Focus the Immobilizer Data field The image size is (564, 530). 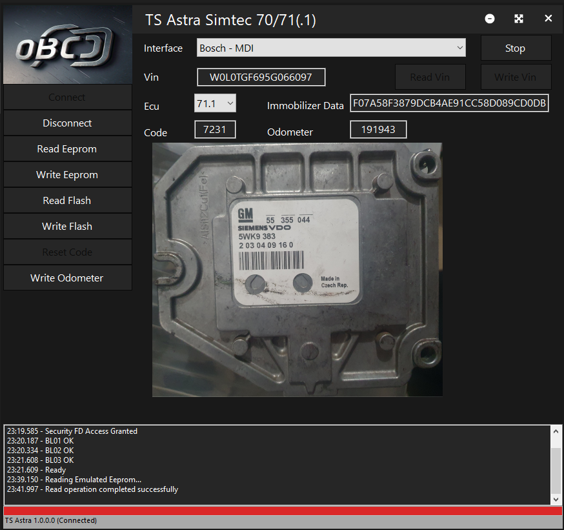pyautogui.click(x=449, y=103)
